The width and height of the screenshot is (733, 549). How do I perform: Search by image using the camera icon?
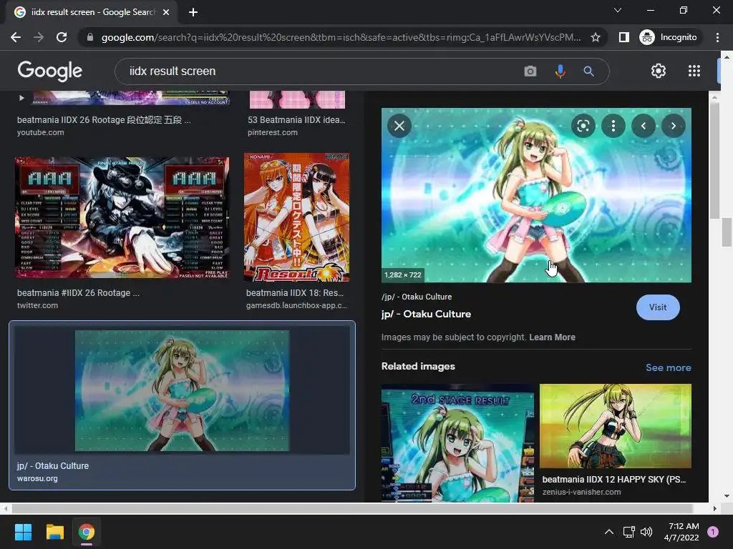pyautogui.click(x=530, y=71)
